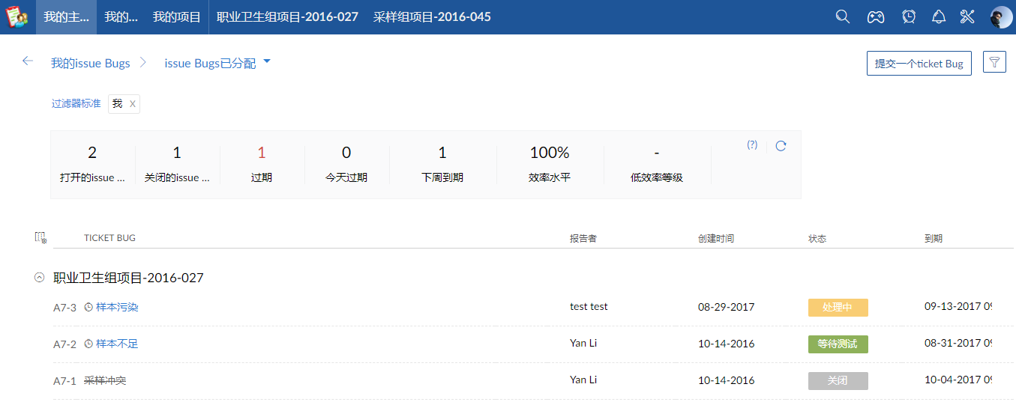Go to 我的issue Bugs breadcrumb
The width and height of the screenshot is (1016, 402).
[x=90, y=63]
